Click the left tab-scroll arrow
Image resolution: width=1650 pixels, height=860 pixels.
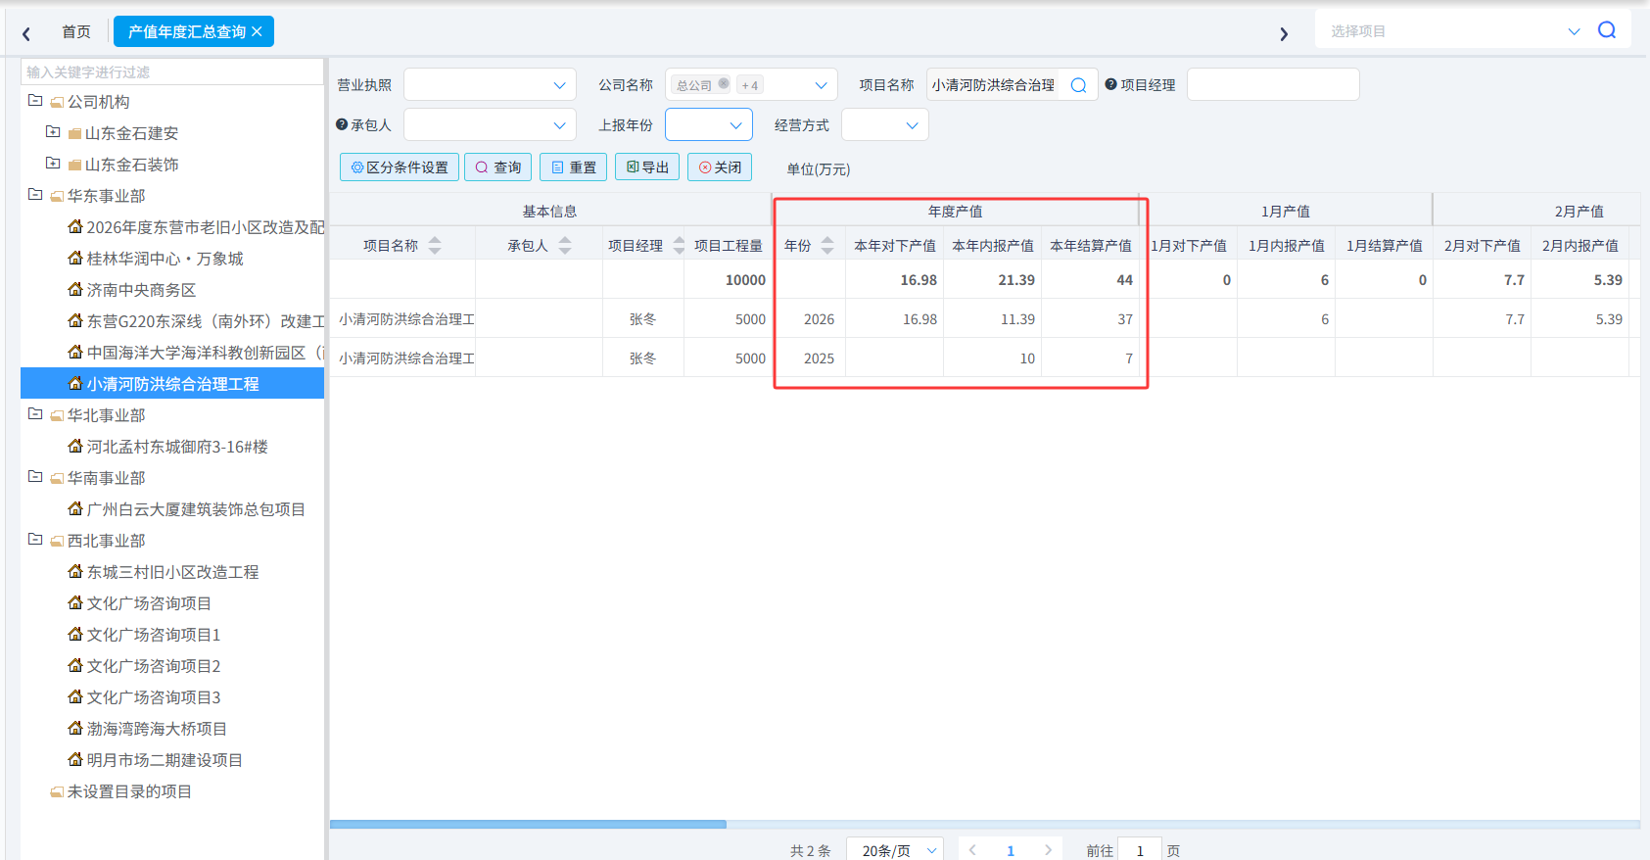[x=26, y=33]
